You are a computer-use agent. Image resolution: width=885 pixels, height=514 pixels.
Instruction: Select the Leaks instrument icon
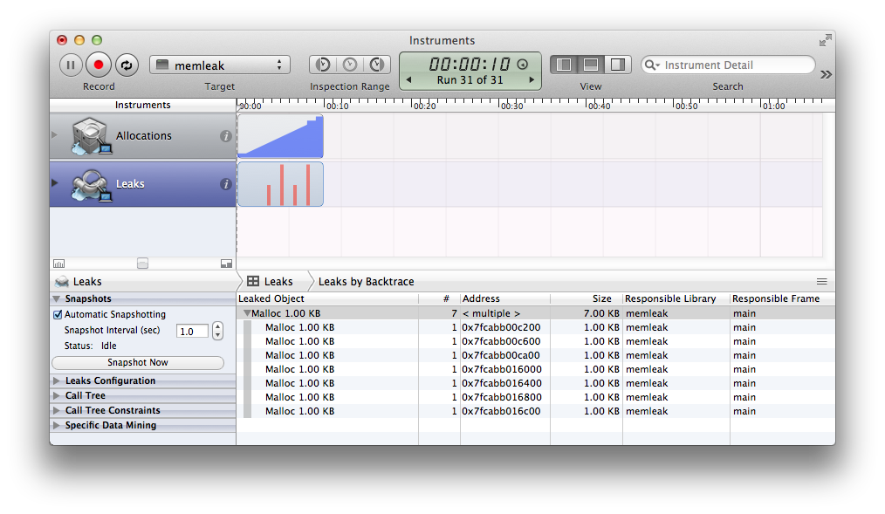[90, 185]
